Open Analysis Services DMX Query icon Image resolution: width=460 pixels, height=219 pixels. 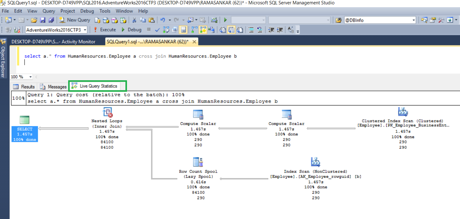point(115,20)
